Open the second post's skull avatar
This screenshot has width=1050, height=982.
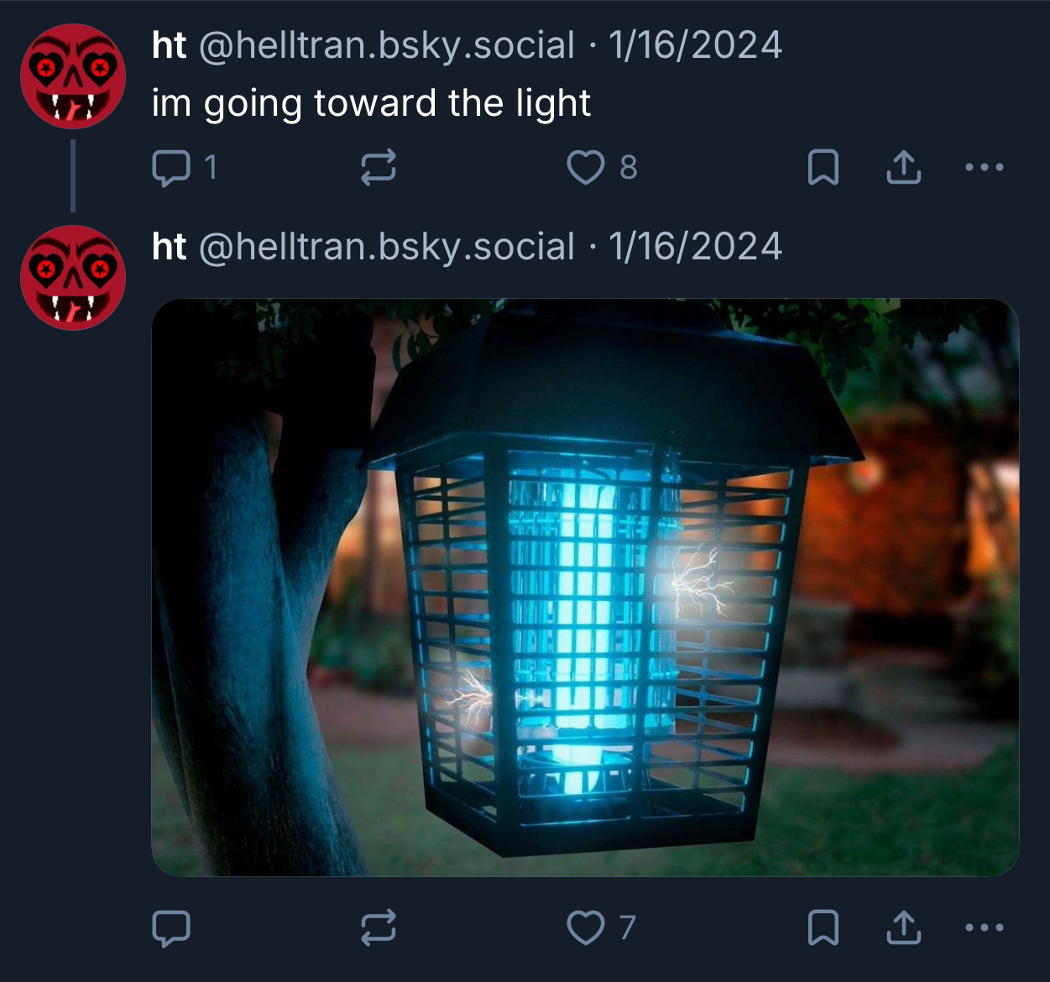click(73, 278)
